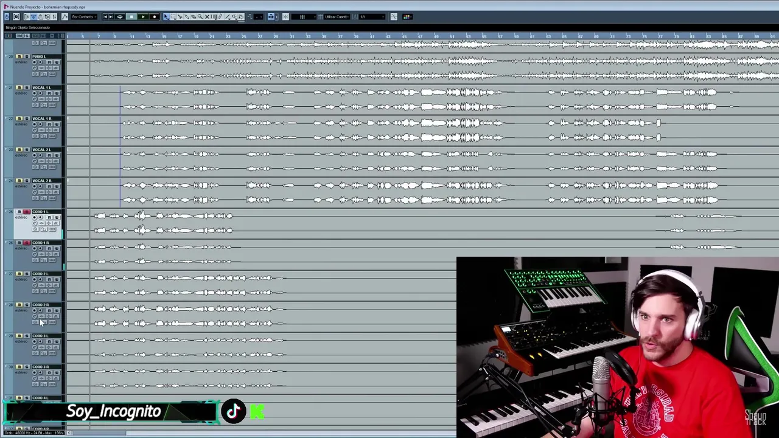Unsolo the CORO 1 L track
The image size is (779, 438).
27,212
